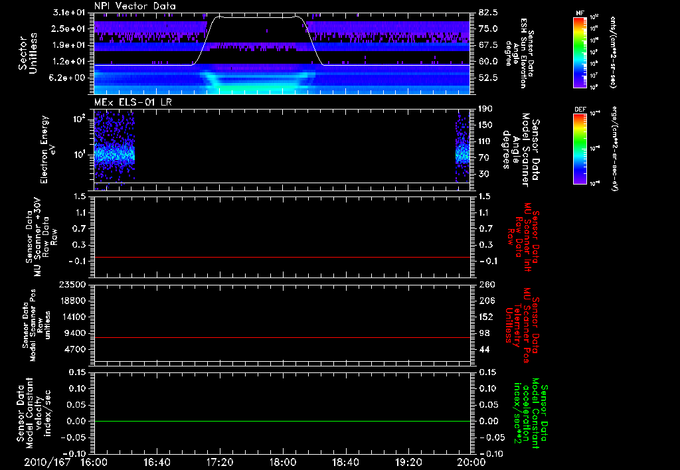Image resolution: width=680 pixels, height=470 pixels.
Task: Click the "cnts/(cm**2-sr-sec)" NF units label
Action: [x=612, y=52]
